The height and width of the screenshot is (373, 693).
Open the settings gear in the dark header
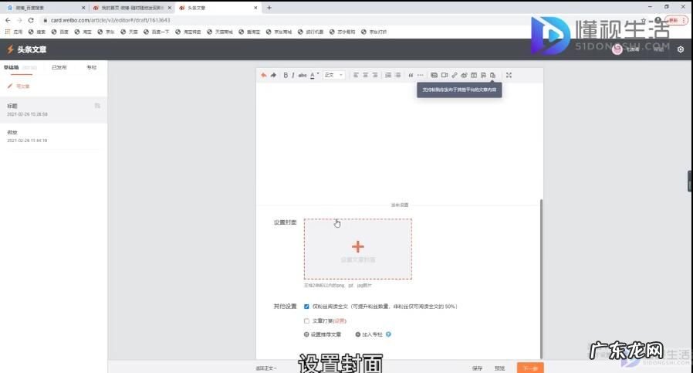[681, 49]
